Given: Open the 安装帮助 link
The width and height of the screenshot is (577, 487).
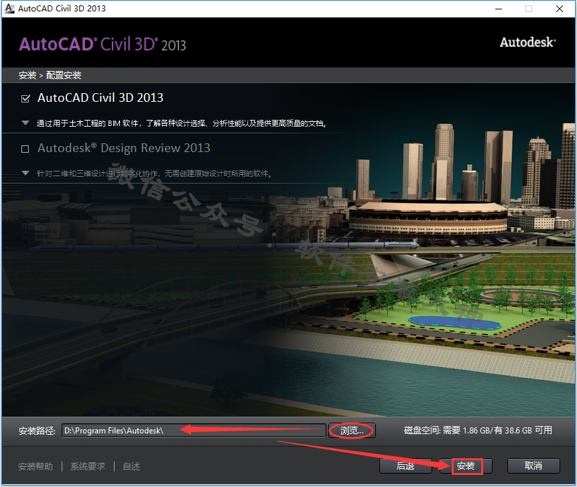Looking at the screenshot, I should pos(36,466).
